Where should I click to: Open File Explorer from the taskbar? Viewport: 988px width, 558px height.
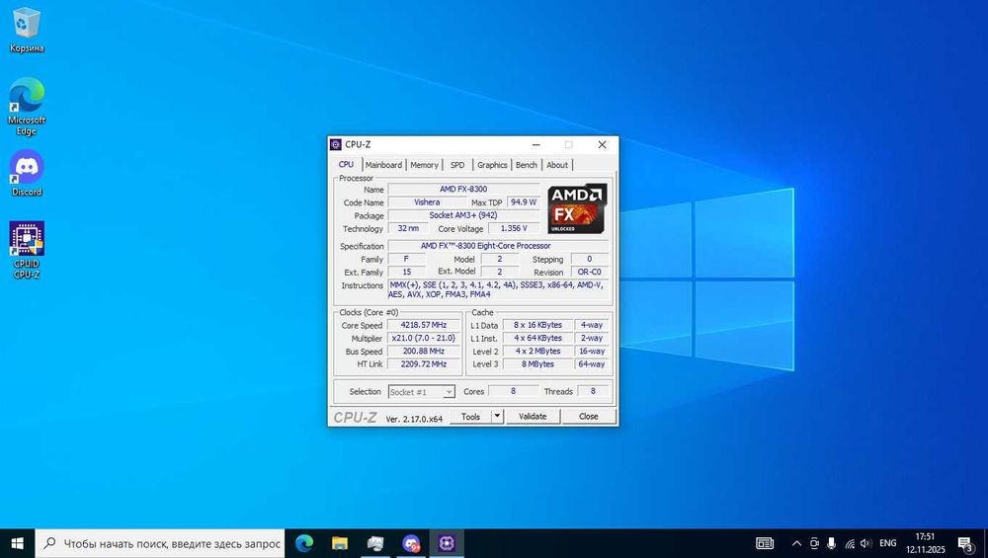pyautogui.click(x=340, y=543)
